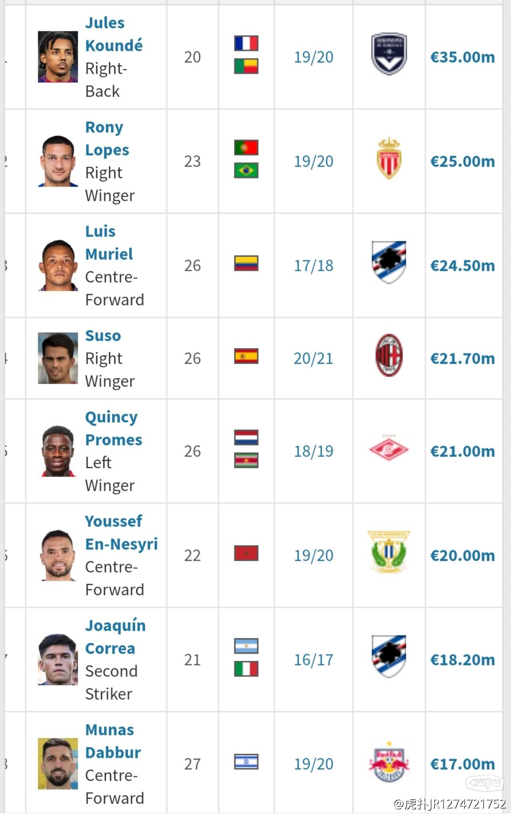Image resolution: width=511 pixels, height=816 pixels.
Task: View Luis Muriel's player photo
Action: point(58,265)
